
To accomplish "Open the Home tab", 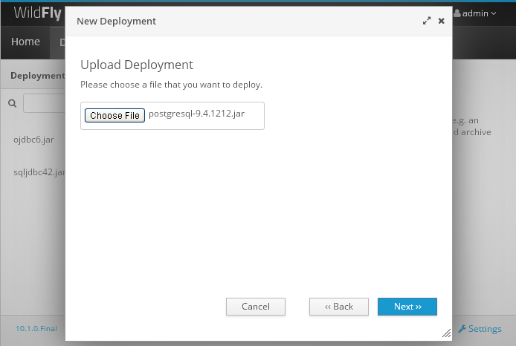I will tap(25, 42).
